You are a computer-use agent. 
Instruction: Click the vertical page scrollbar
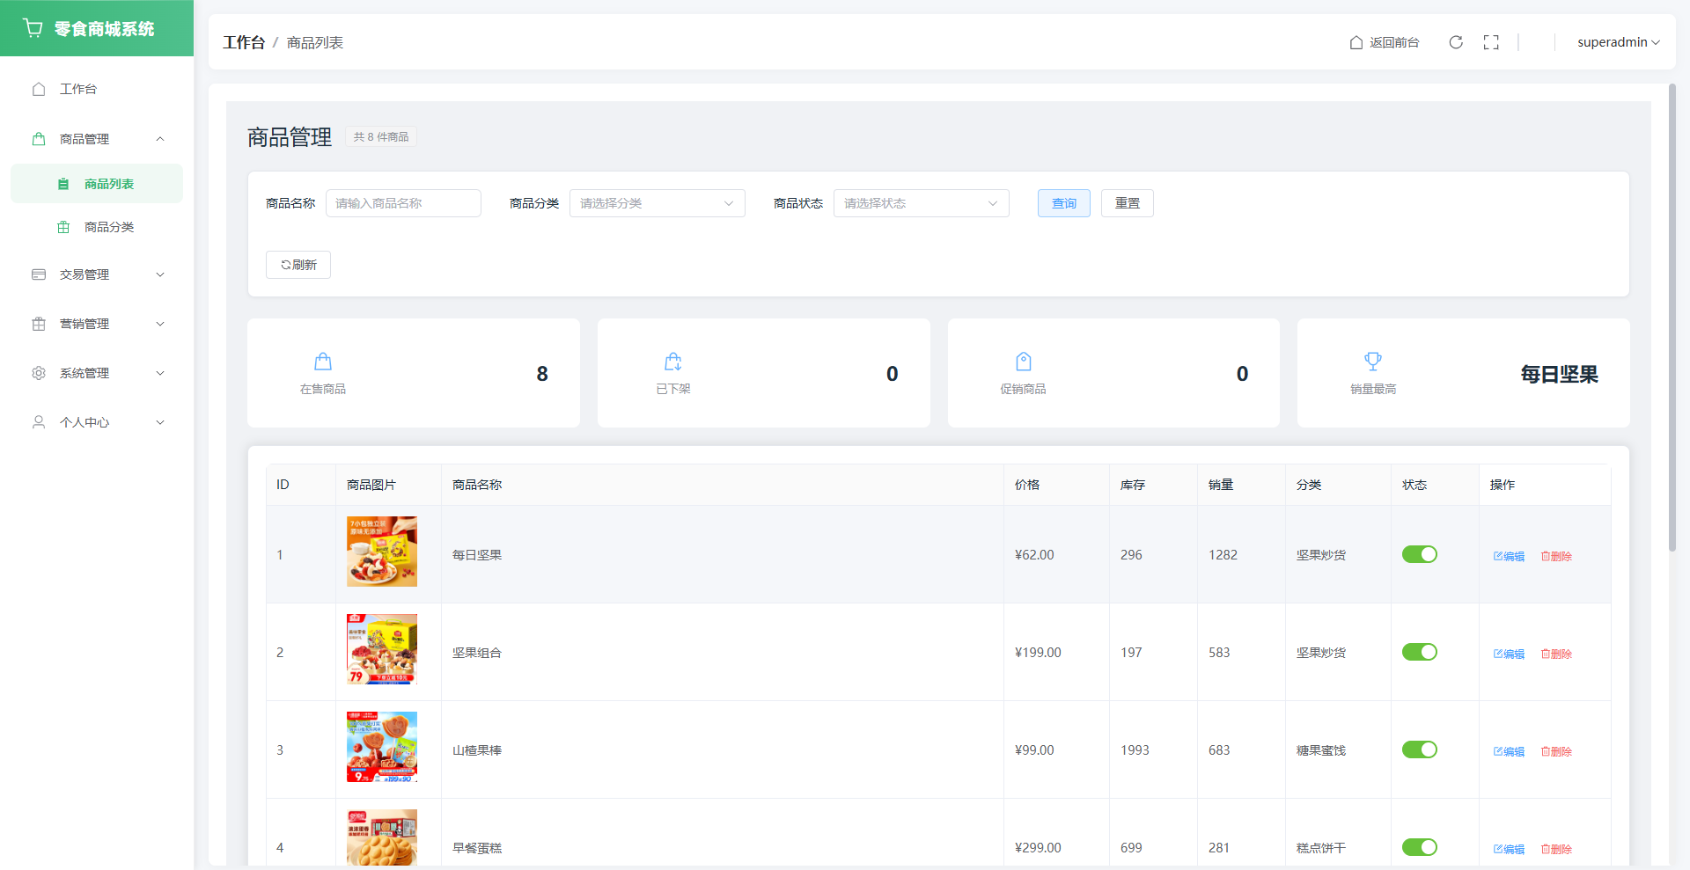point(1672,317)
